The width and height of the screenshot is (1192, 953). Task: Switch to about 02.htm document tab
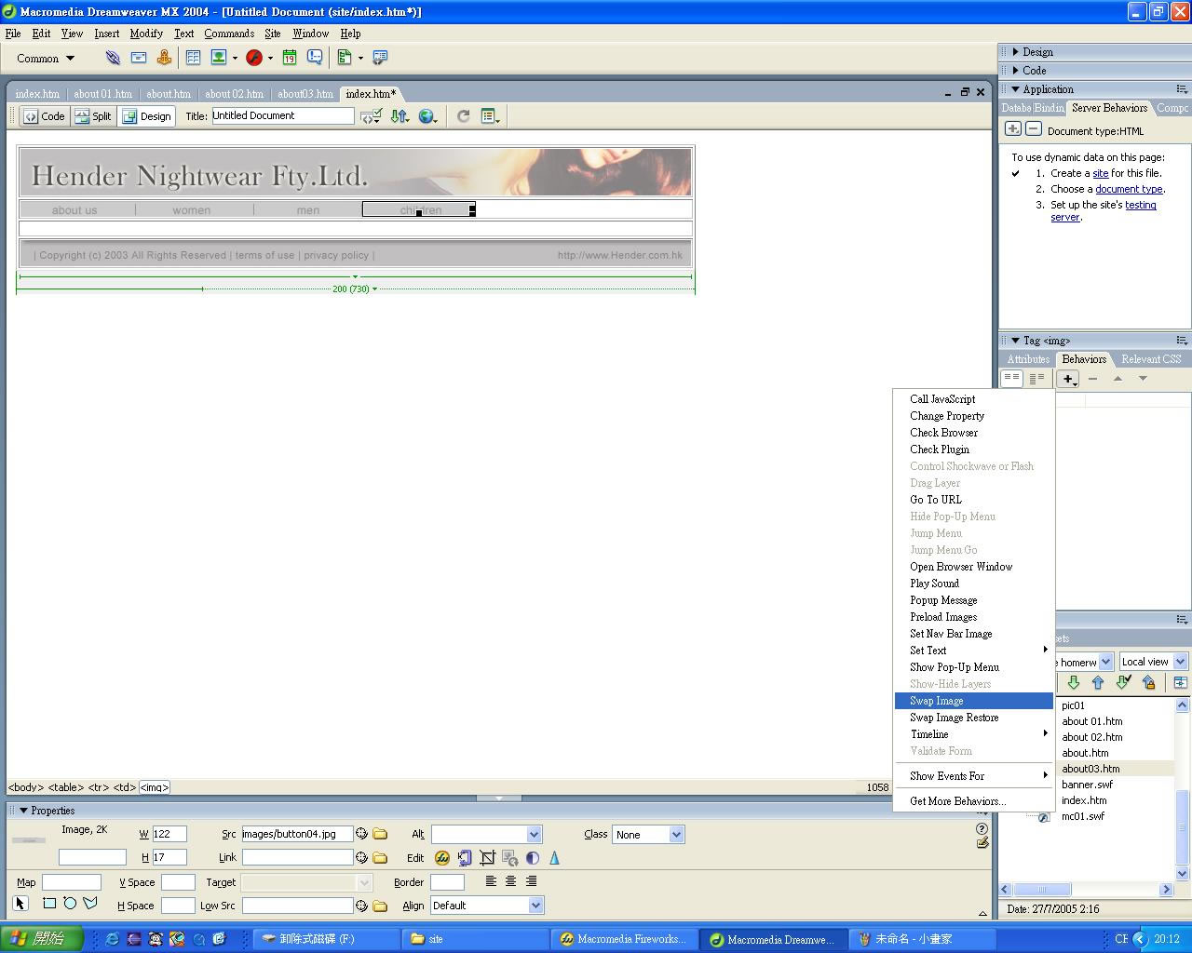tap(234, 94)
